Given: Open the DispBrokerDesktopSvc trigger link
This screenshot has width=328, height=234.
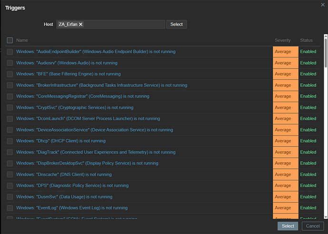Looking at the screenshot, I should (x=87, y=163).
